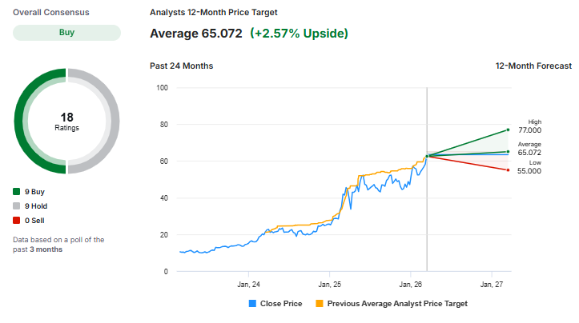Viewport: 579px width, 323px height.
Task: Click the Average 65.072 forecast label
Action: [529, 152]
